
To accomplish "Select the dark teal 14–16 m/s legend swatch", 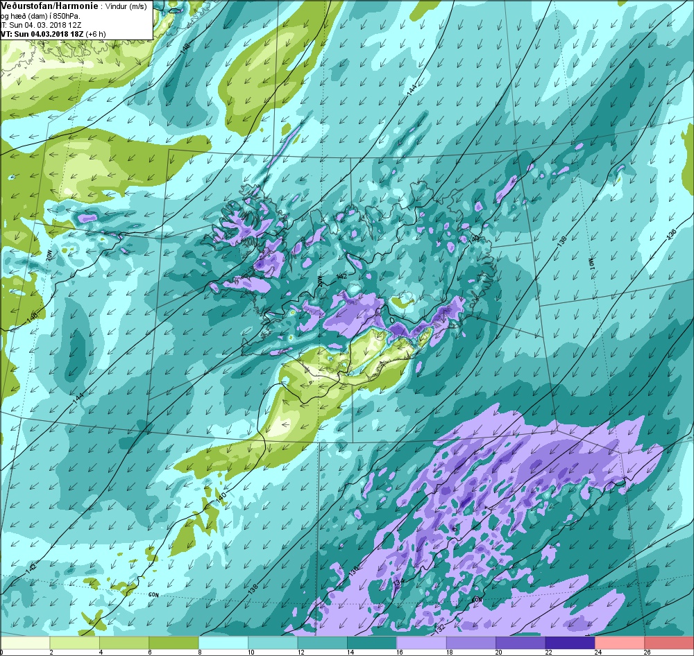I will (372, 642).
